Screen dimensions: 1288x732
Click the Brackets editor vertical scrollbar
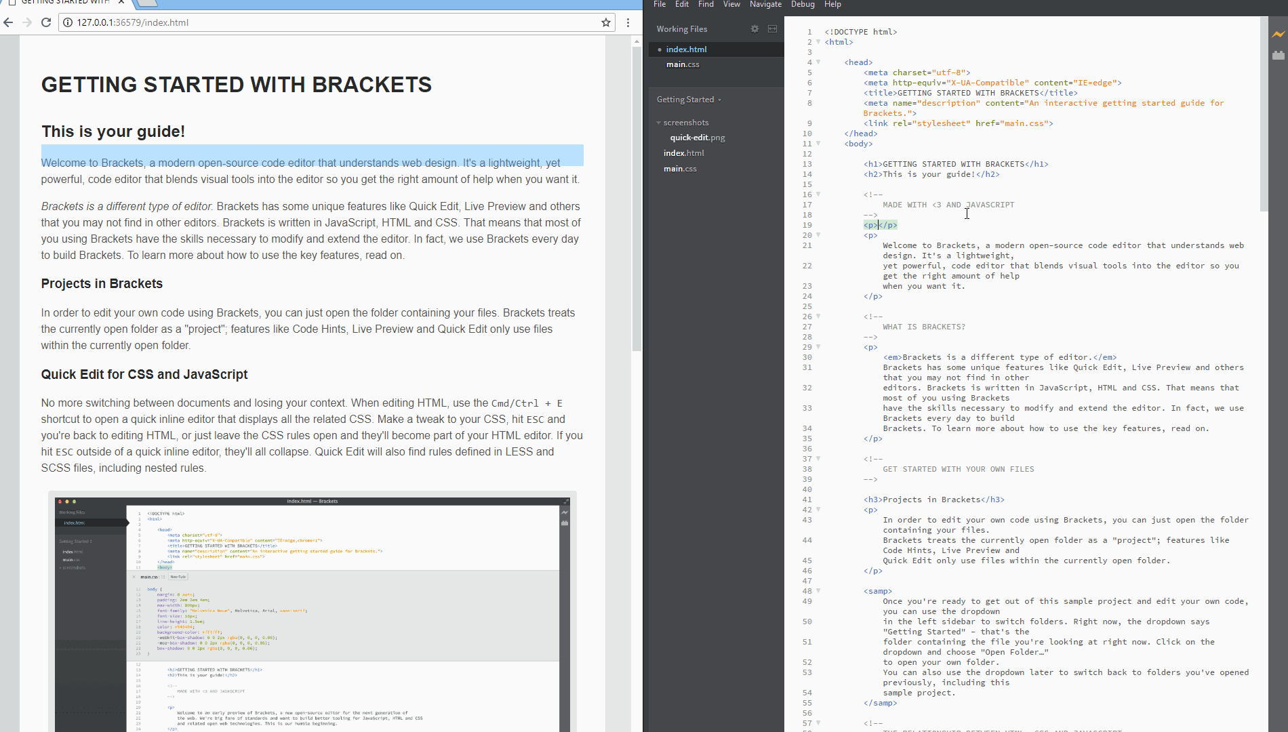1264,114
